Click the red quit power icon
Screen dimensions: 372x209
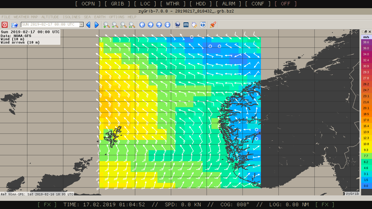(x=5, y=25)
